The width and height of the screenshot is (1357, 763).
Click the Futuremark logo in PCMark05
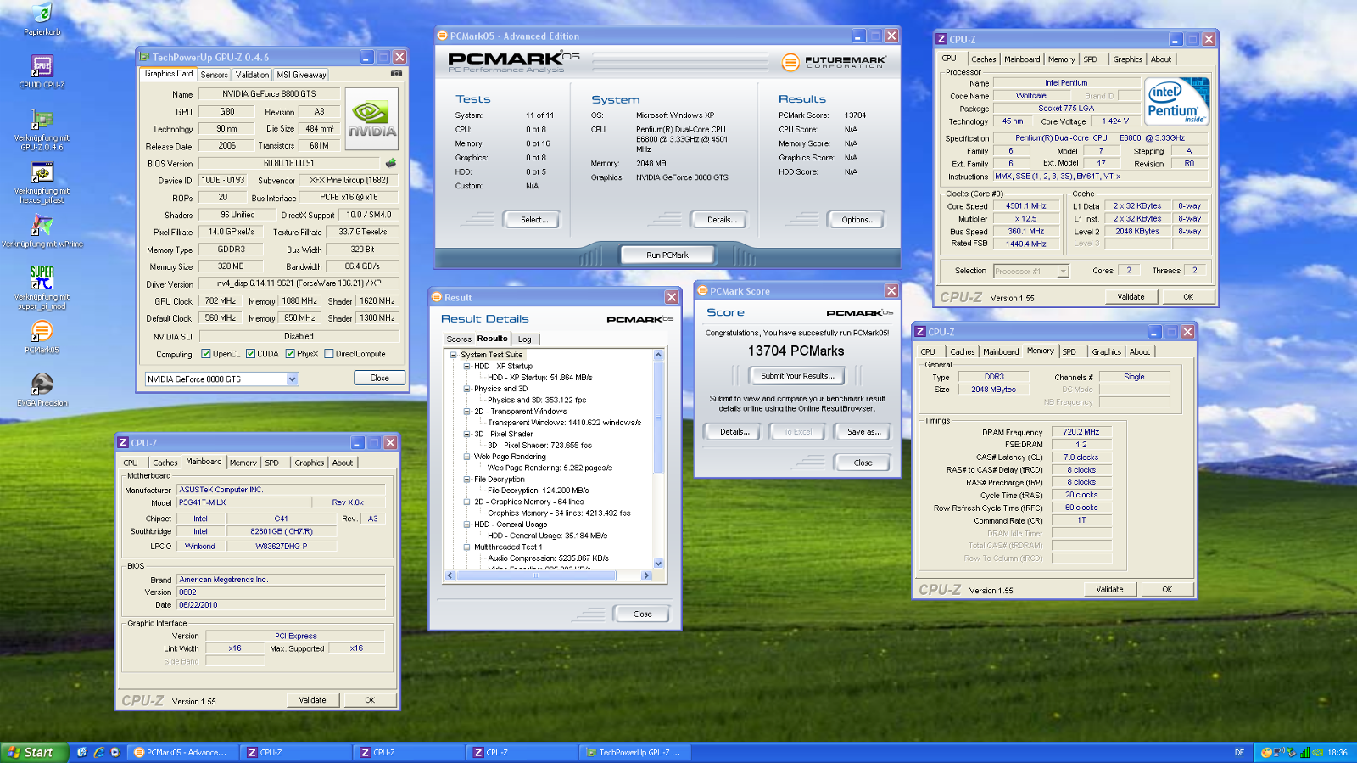click(834, 62)
